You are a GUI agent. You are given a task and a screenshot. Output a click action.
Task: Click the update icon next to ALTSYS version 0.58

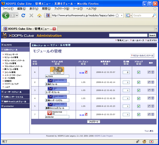pos(86,72)
